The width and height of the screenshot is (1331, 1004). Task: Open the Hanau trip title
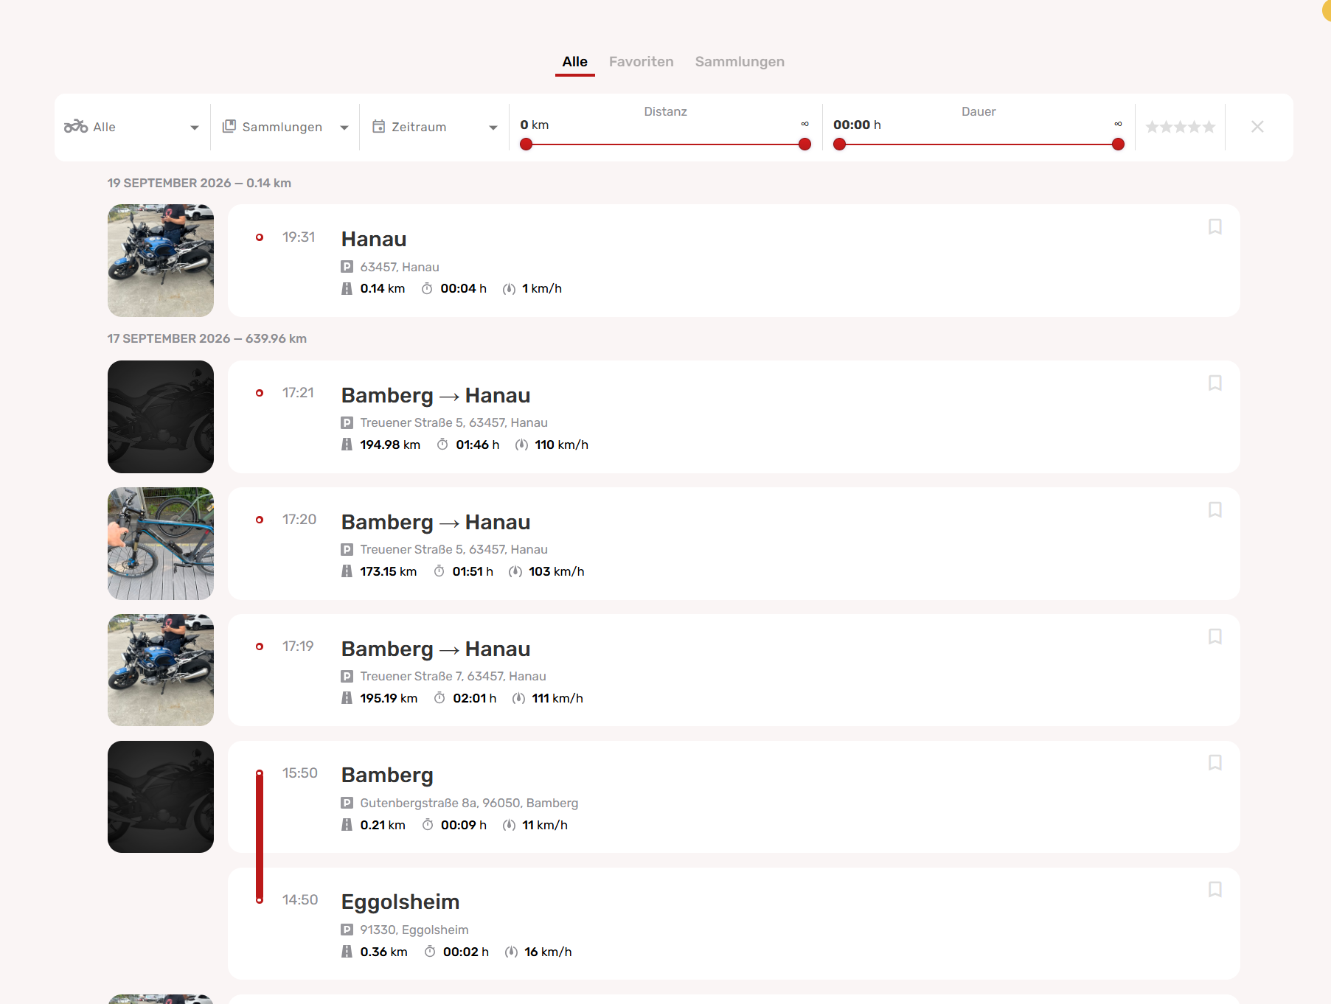374,239
